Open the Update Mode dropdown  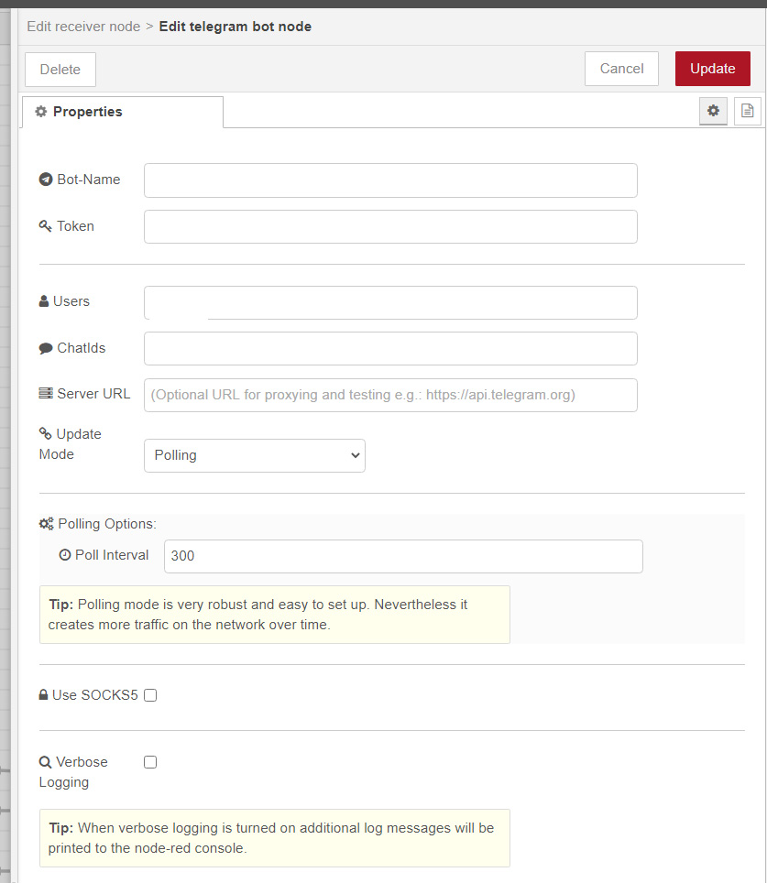254,455
